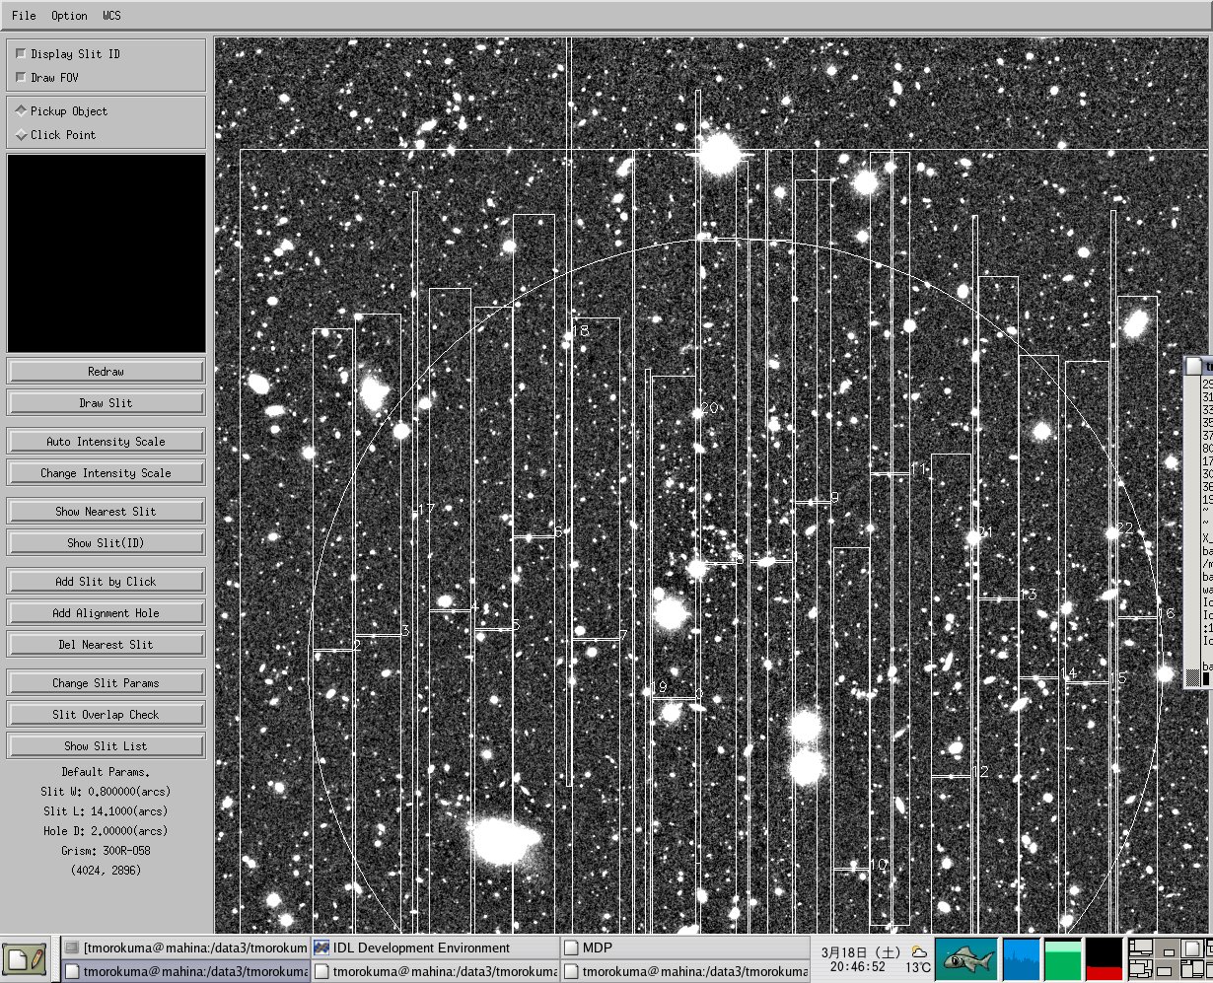Click the Show Slit(ID) button
The height and width of the screenshot is (983, 1213).
(106, 543)
